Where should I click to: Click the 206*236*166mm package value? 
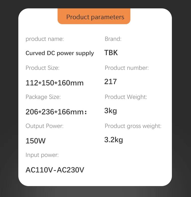[x=56, y=112]
